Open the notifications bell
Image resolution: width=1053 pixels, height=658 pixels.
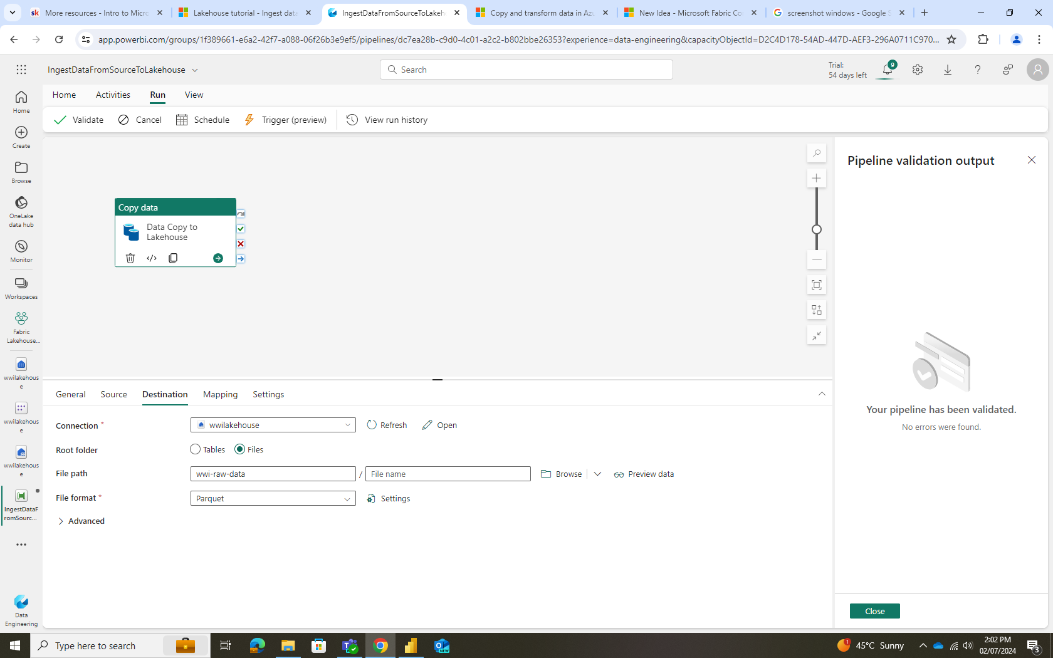(888, 70)
